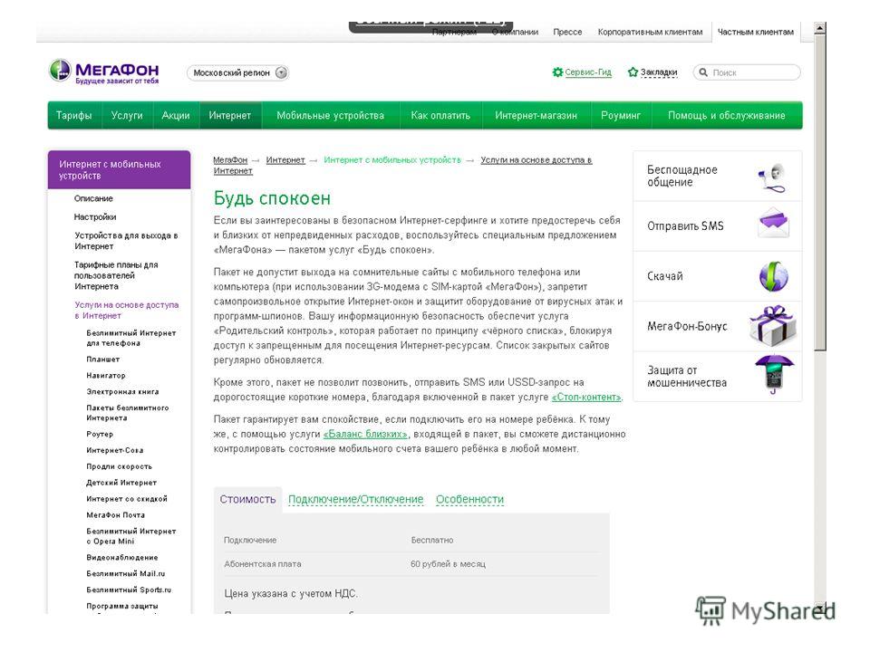Open the Продли скорость sidebar link
The height and width of the screenshot is (652, 870).
click(x=119, y=466)
